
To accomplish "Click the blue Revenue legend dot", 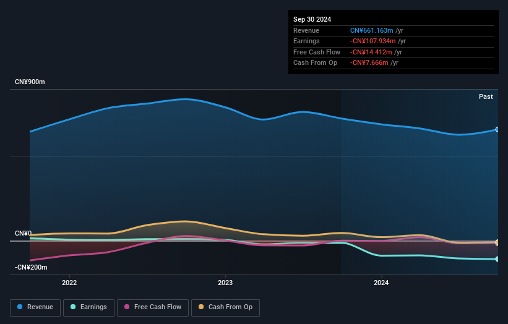I will [x=20, y=307].
